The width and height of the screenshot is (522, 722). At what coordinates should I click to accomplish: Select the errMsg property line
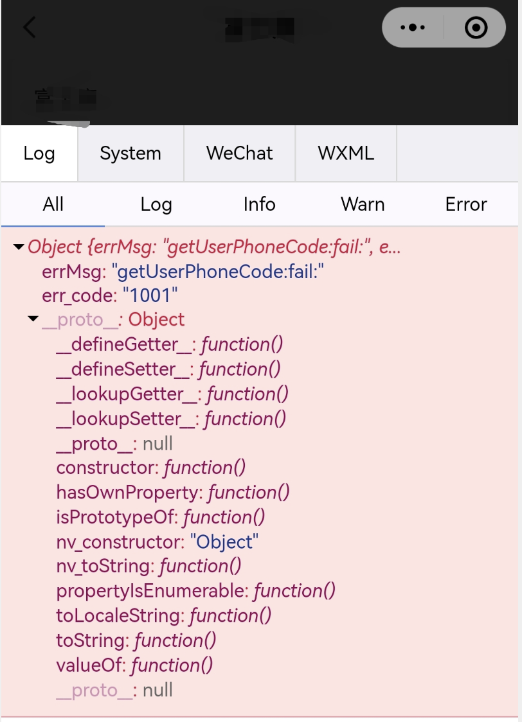[x=183, y=272]
